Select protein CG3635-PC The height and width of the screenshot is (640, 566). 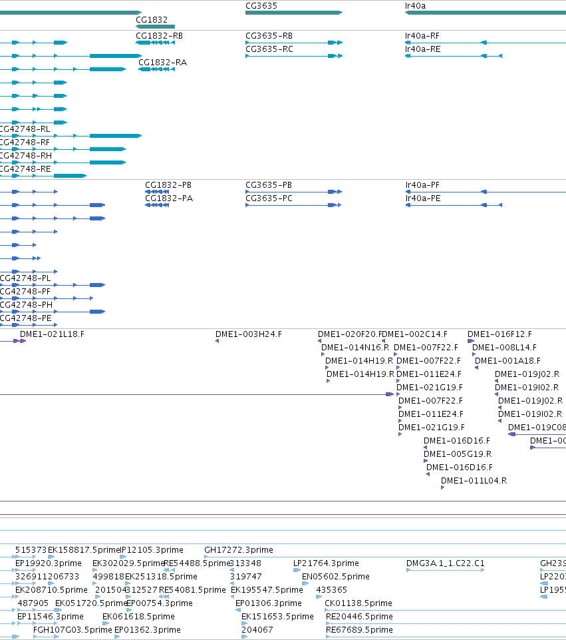[x=269, y=198]
